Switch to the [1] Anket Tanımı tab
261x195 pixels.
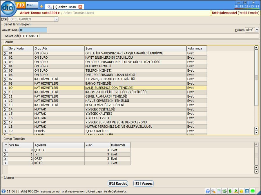pos(65,7)
